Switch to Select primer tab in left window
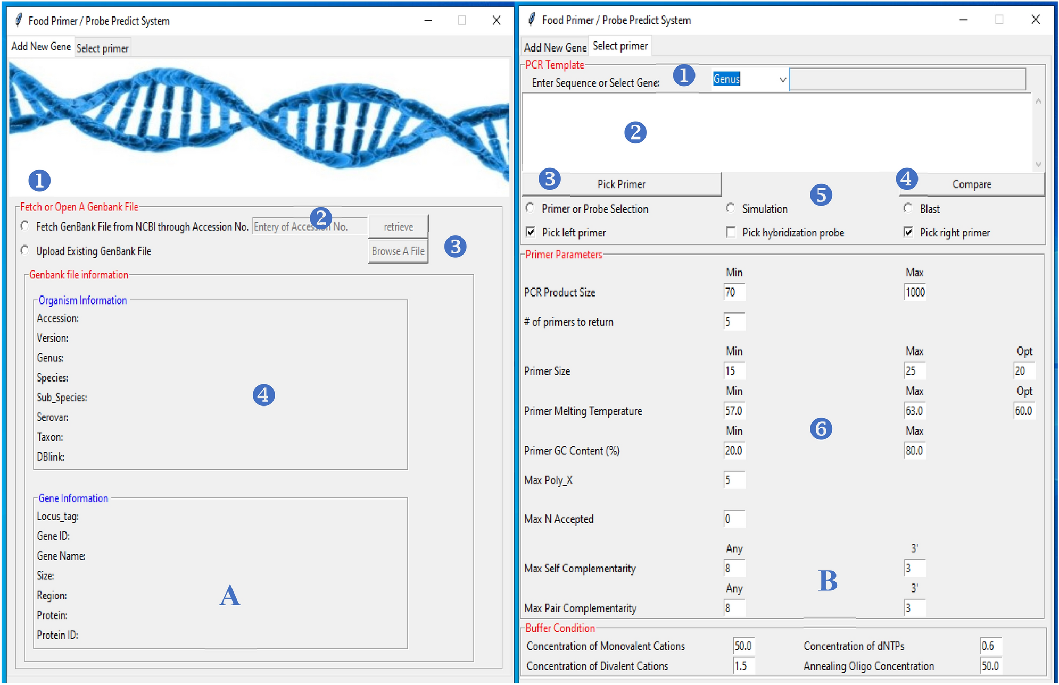This screenshot has width=1059, height=685. tap(102, 48)
